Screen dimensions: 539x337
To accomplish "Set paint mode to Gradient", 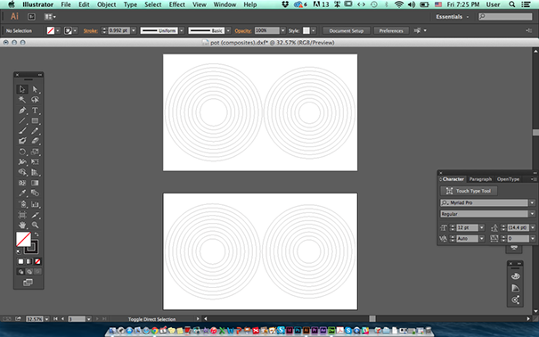I will pyautogui.click(x=29, y=261).
